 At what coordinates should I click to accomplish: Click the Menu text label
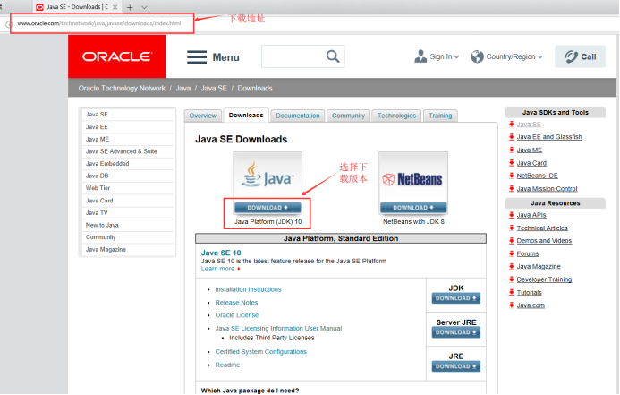(225, 57)
